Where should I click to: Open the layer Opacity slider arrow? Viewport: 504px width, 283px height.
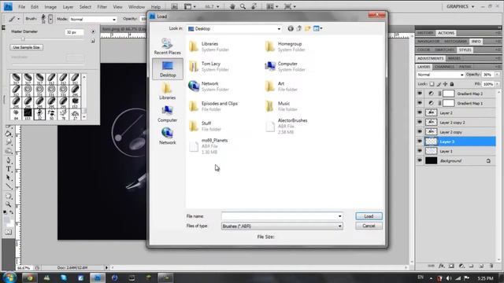[497, 75]
